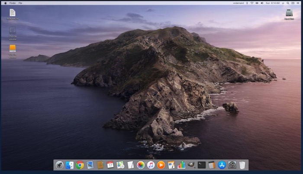The image size is (303, 174).
Task: Launch Google Chrome from the dock
Action: tap(80, 165)
